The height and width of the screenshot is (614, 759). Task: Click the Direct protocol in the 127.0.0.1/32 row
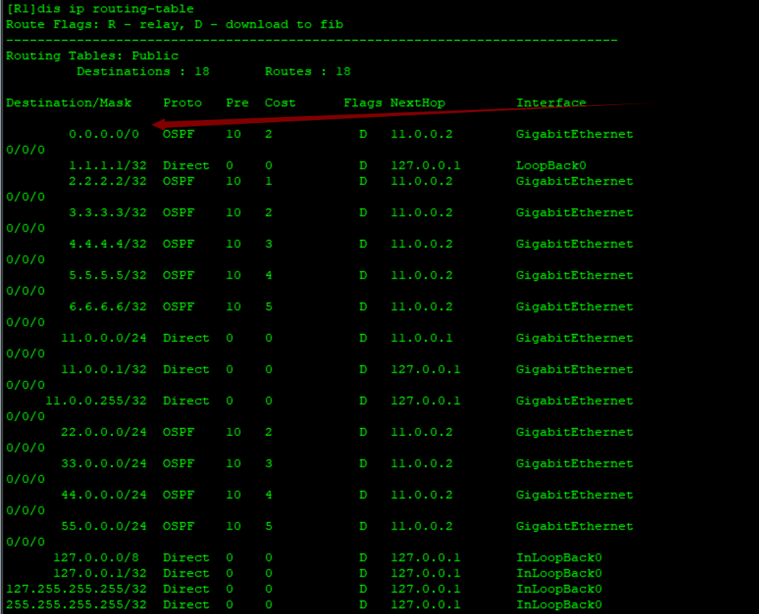tap(186, 573)
